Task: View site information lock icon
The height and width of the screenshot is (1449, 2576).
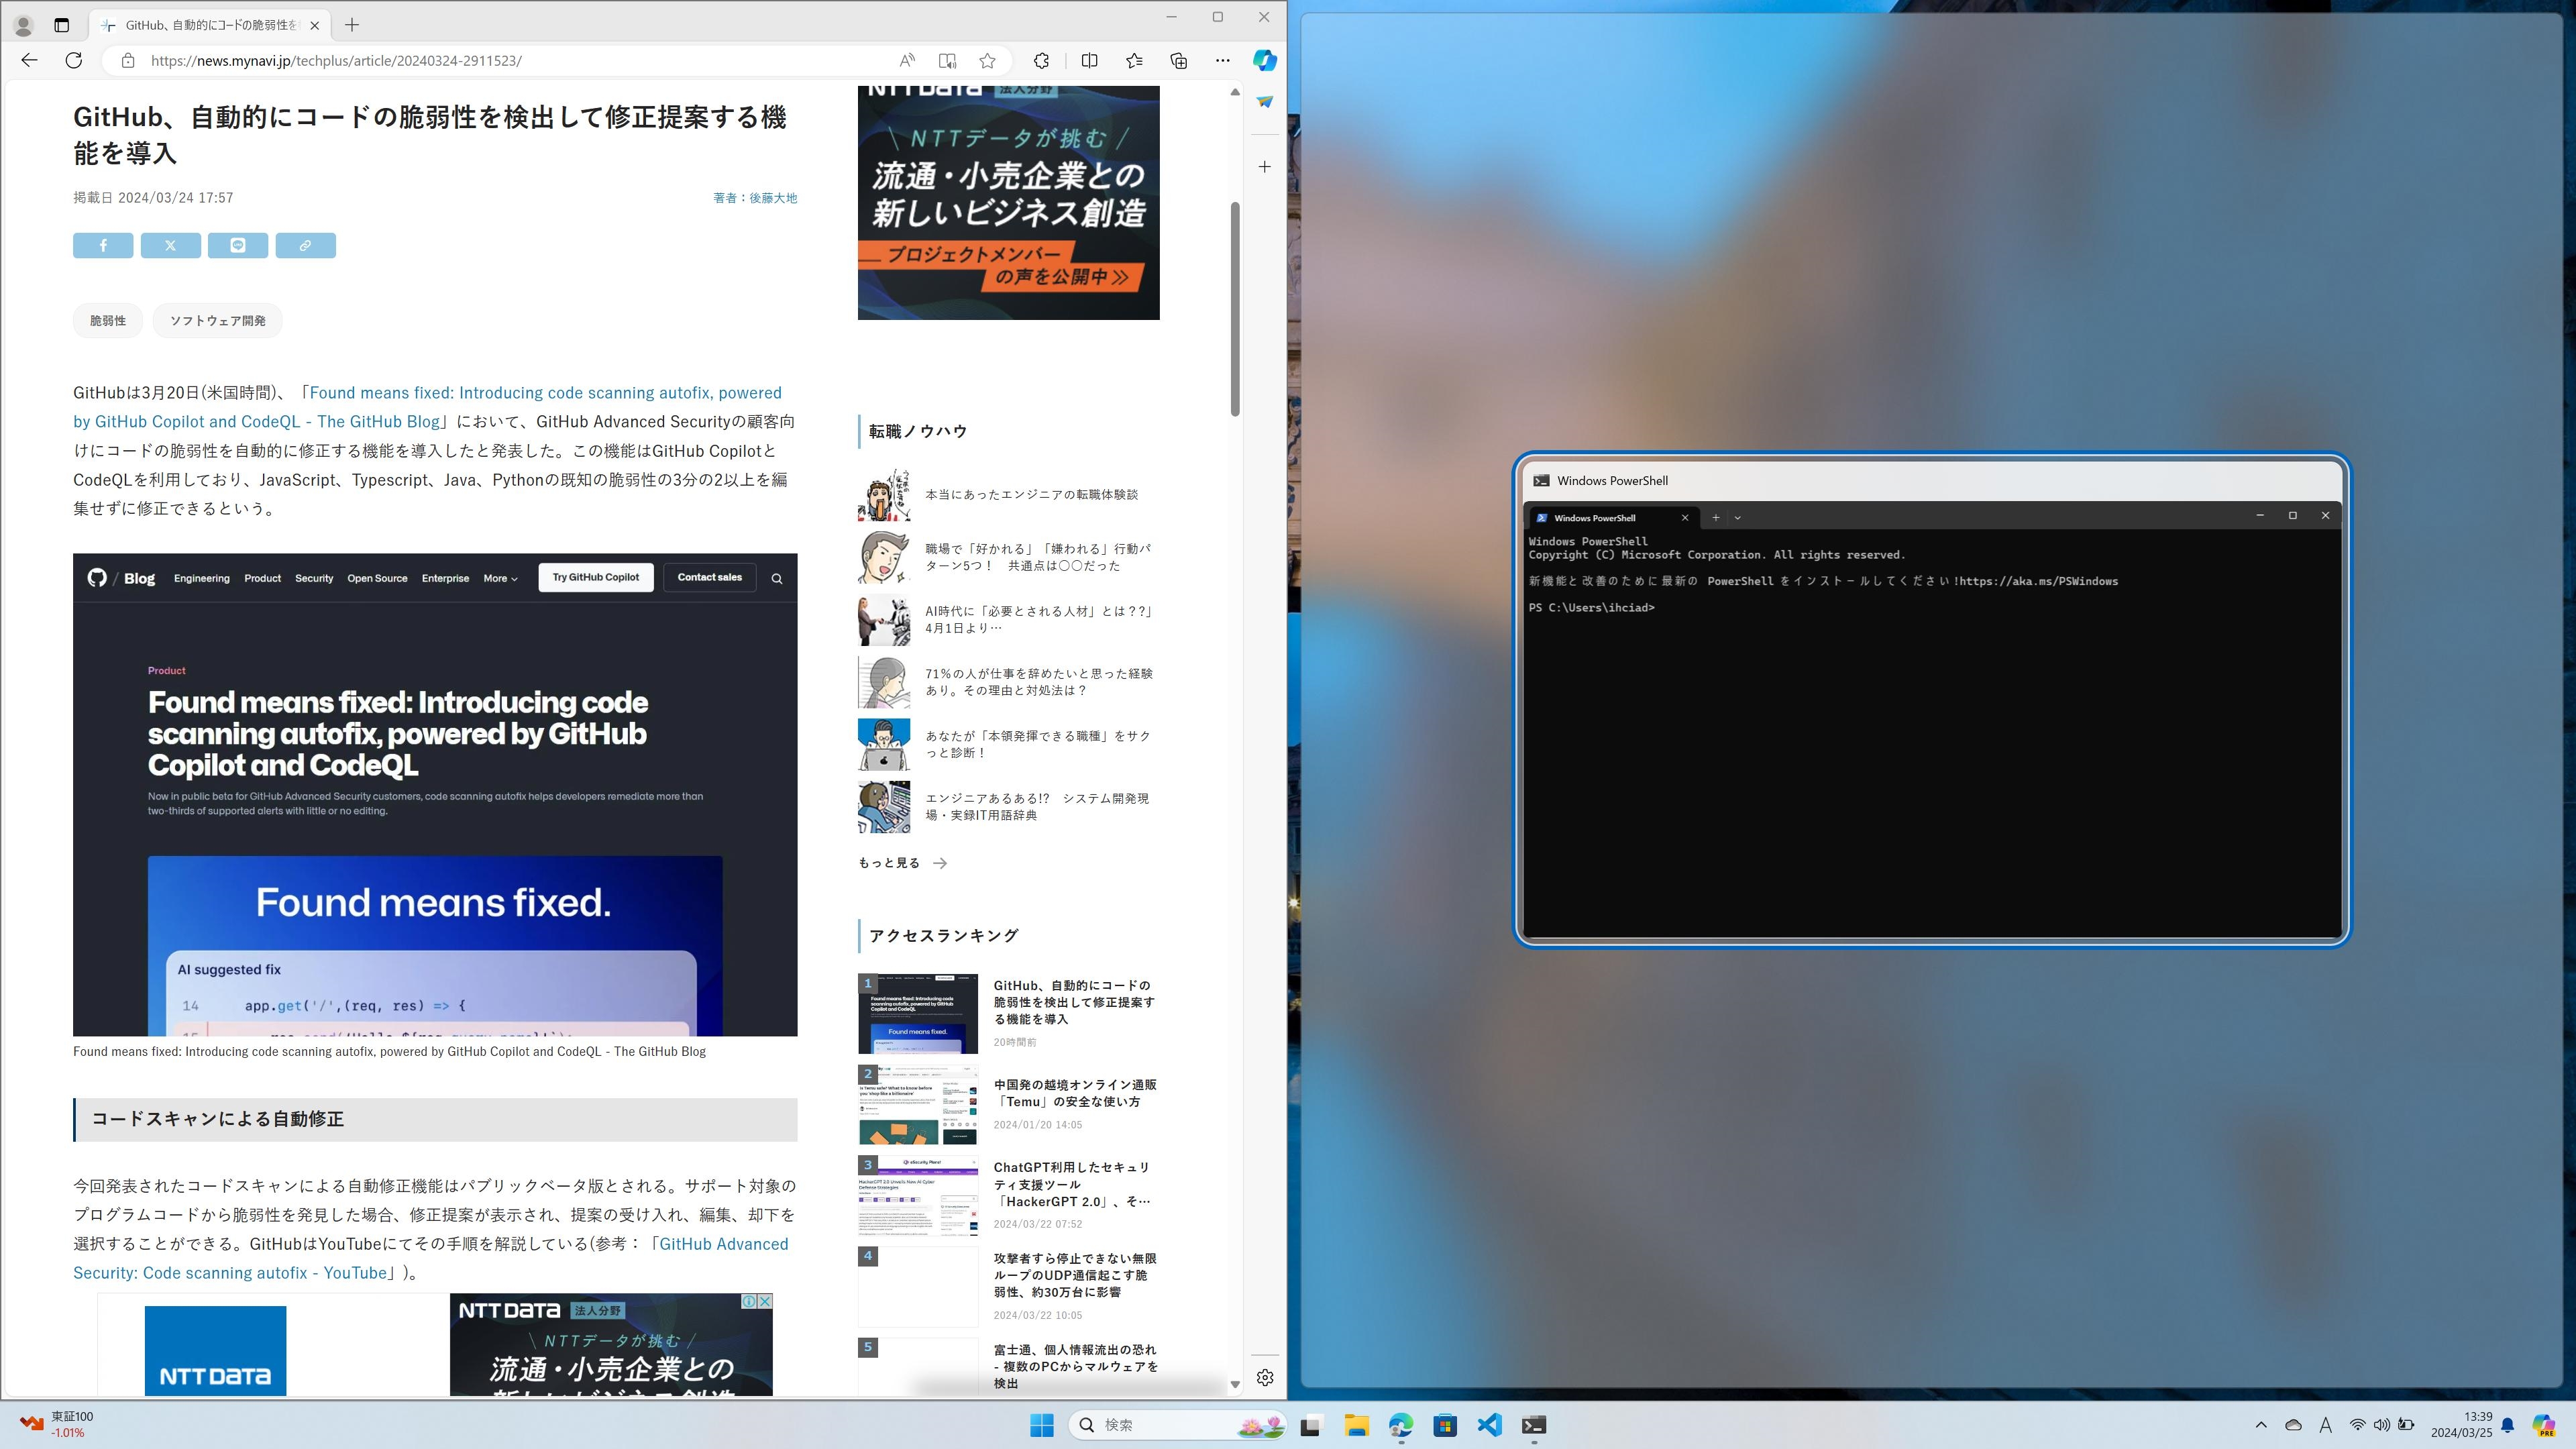Action: pos(128,60)
